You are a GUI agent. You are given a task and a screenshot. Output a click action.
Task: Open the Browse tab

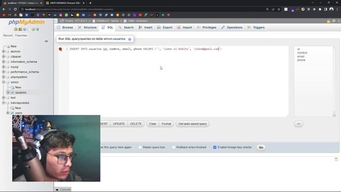pos(65,27)
